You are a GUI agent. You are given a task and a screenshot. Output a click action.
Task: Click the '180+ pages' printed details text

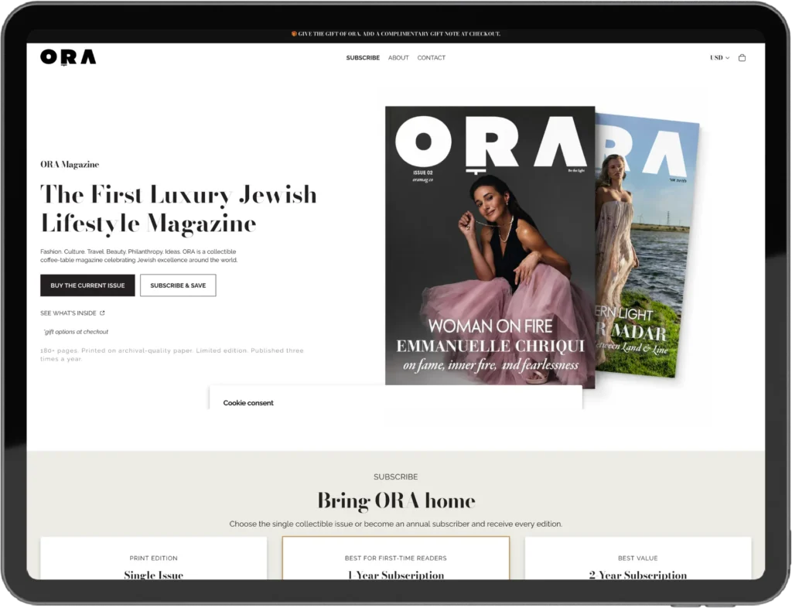(x=172, y=354)
